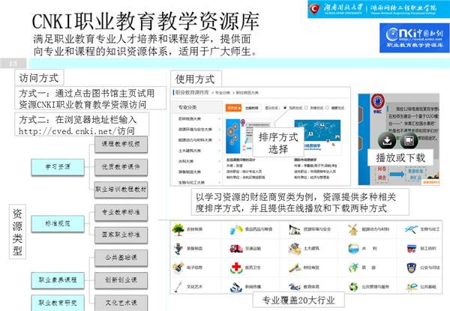Viewport: 450px width, 311px height.
Task: Click the round play-online icon on the courseware preview
Action: tap(409, 140)
